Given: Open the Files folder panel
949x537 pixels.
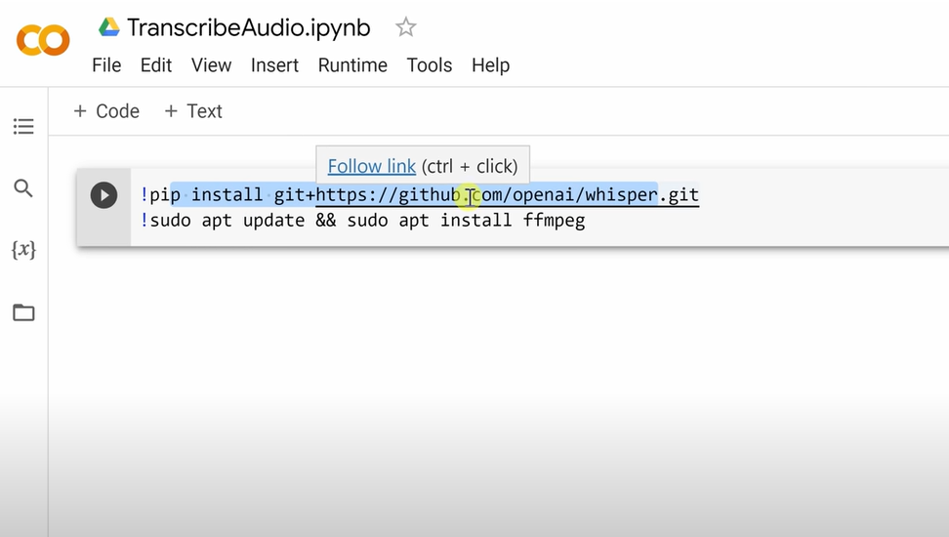Looking at the screenshot, I should tap(23, 312).
